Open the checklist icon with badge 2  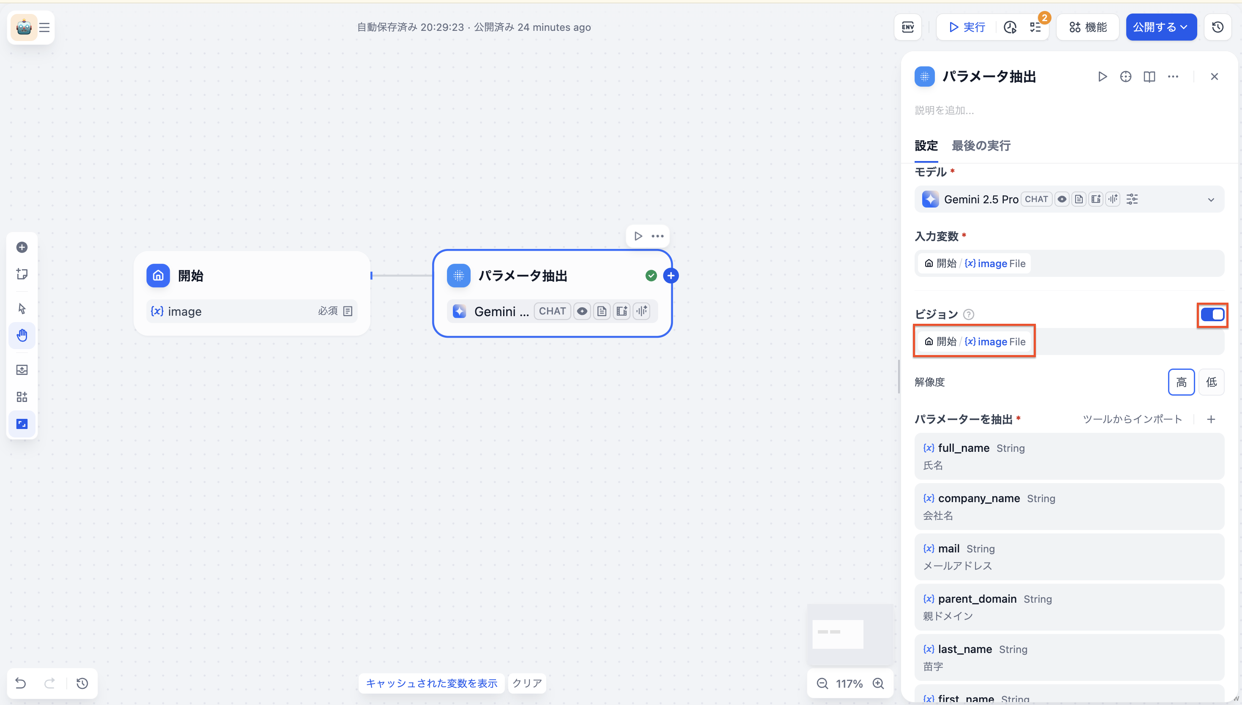[1035, 27]
